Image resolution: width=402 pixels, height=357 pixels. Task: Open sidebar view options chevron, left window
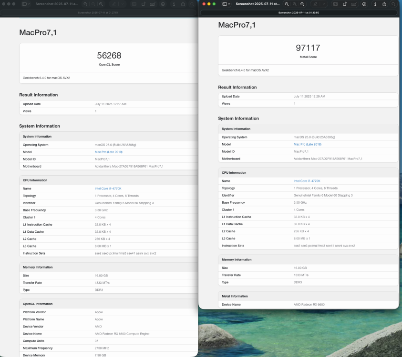tap(29, 4)
